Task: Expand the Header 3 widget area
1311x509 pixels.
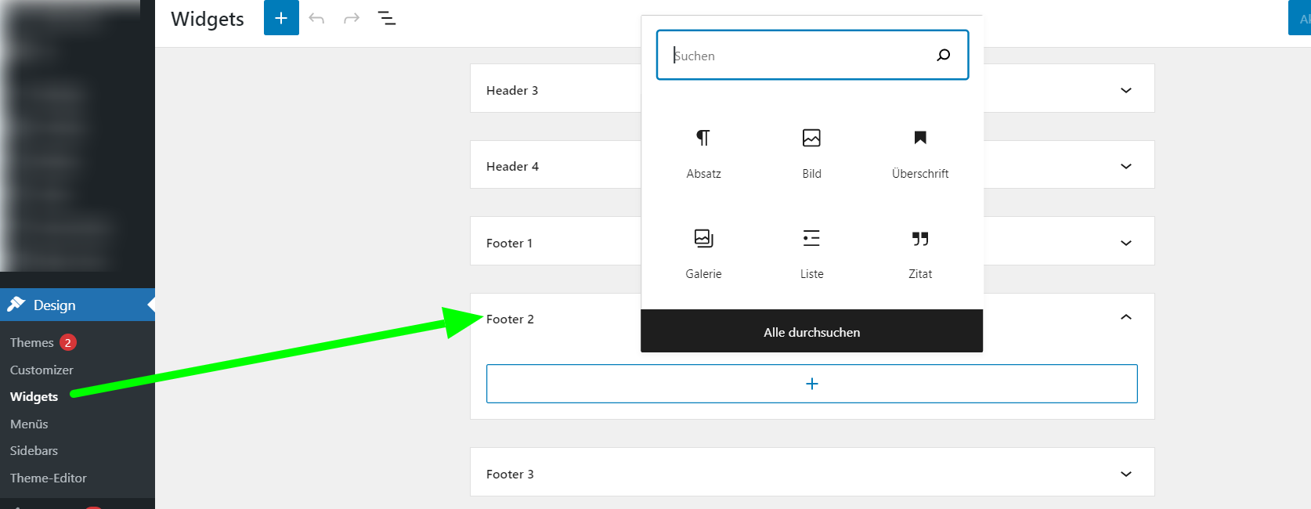Action: click(x=1125, y=90)
